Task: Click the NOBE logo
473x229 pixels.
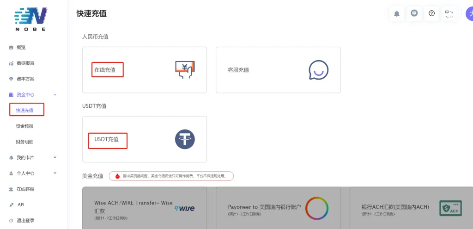Action: (30, 19)
